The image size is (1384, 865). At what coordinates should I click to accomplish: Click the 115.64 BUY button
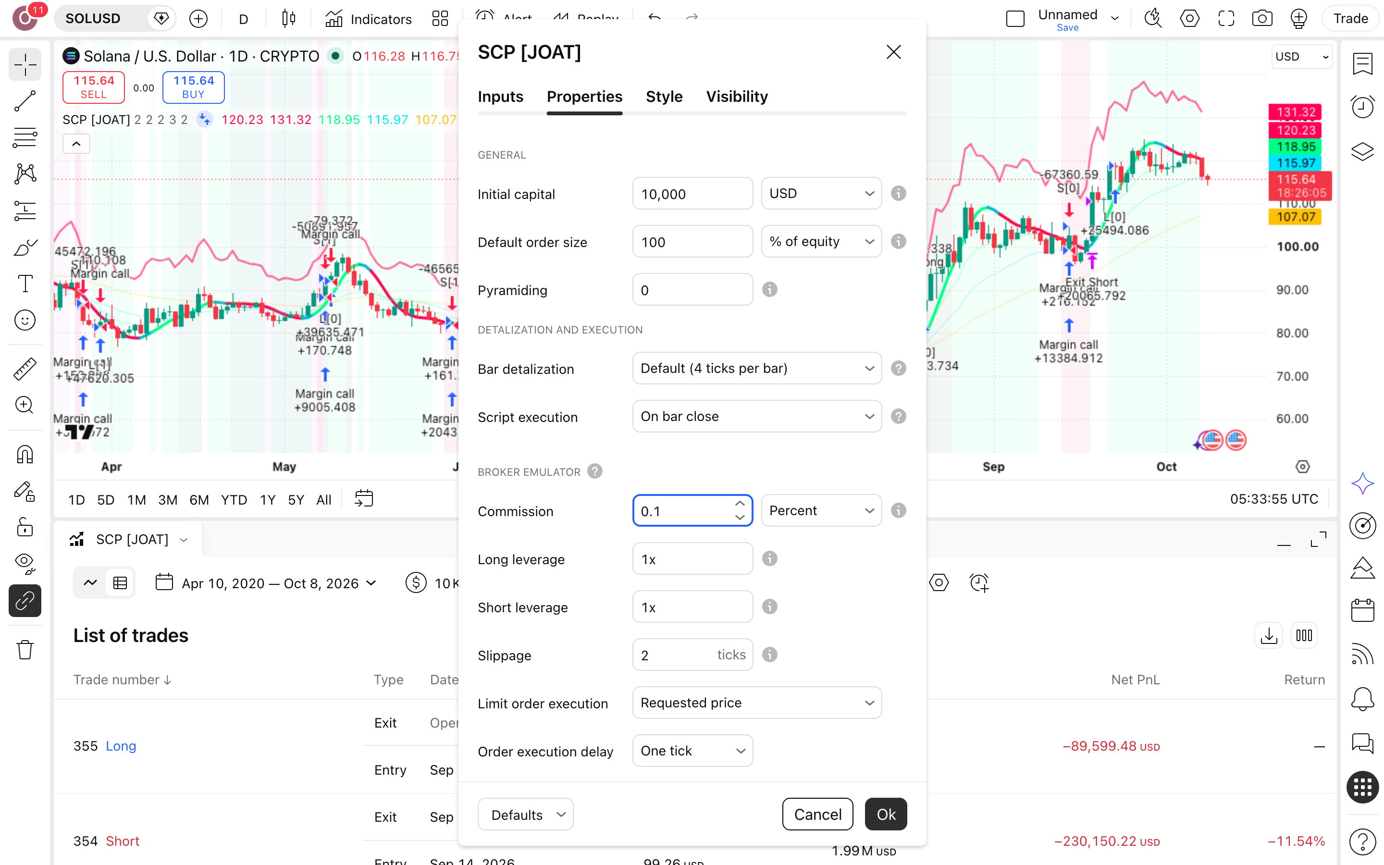(193, 87)
